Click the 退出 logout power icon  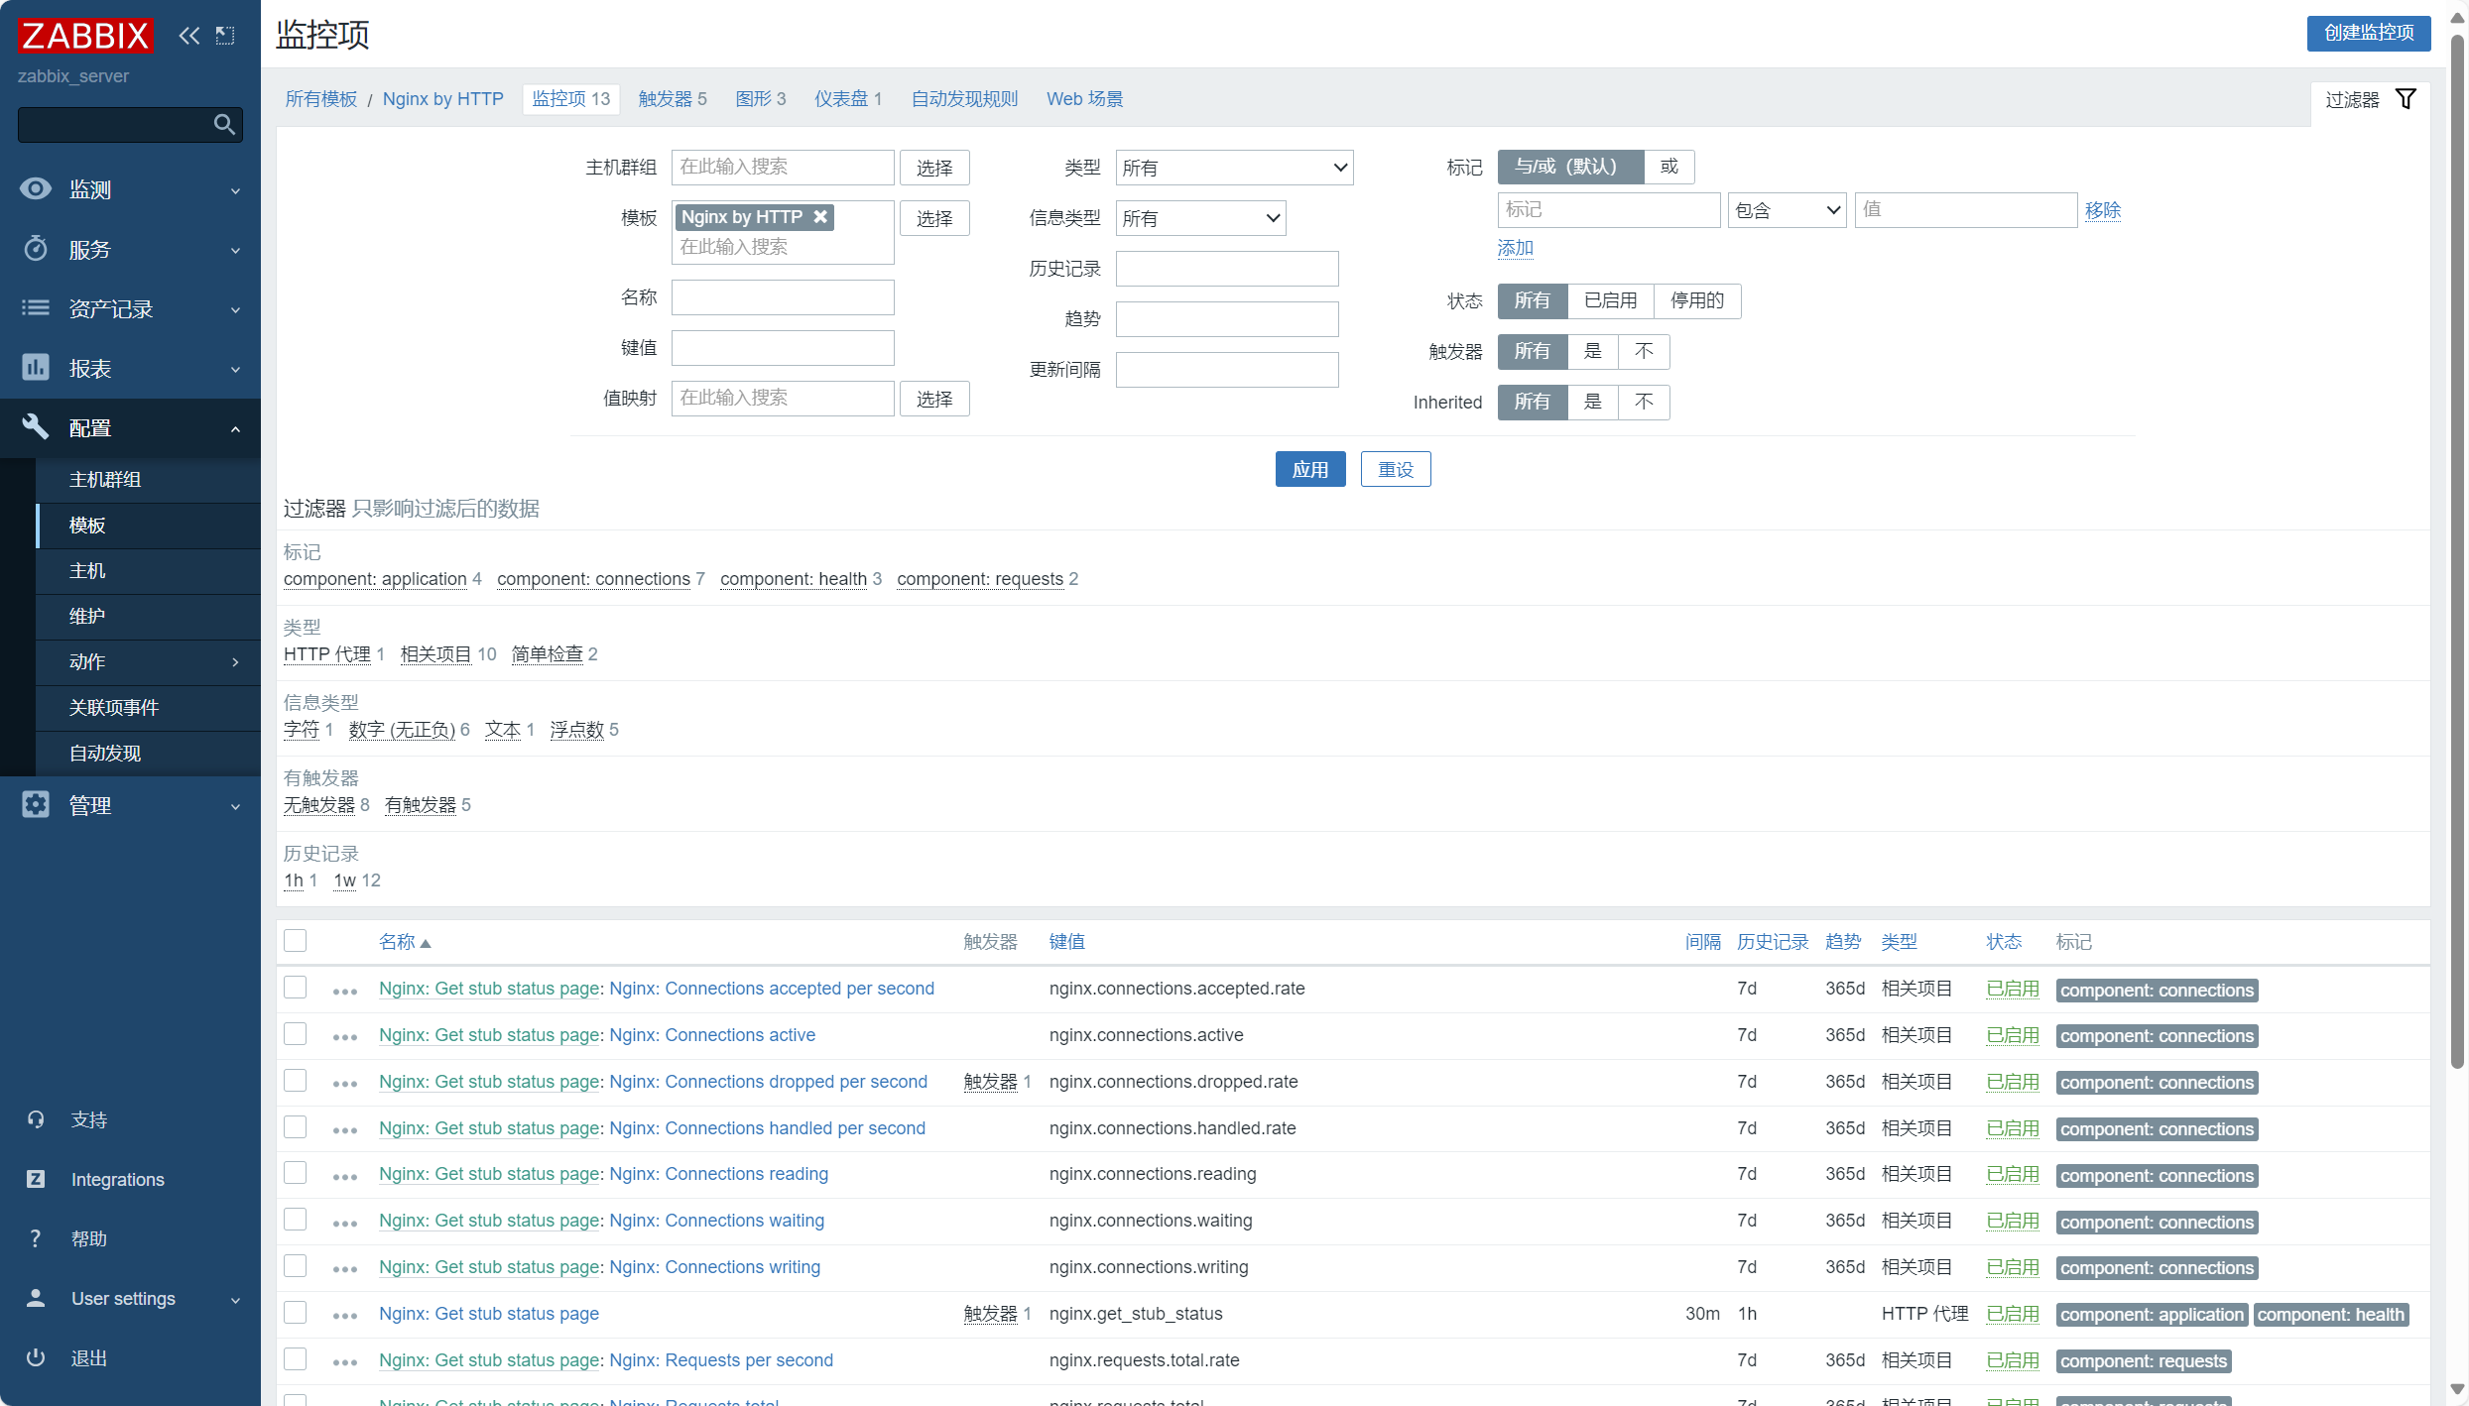click(36, 1357)
